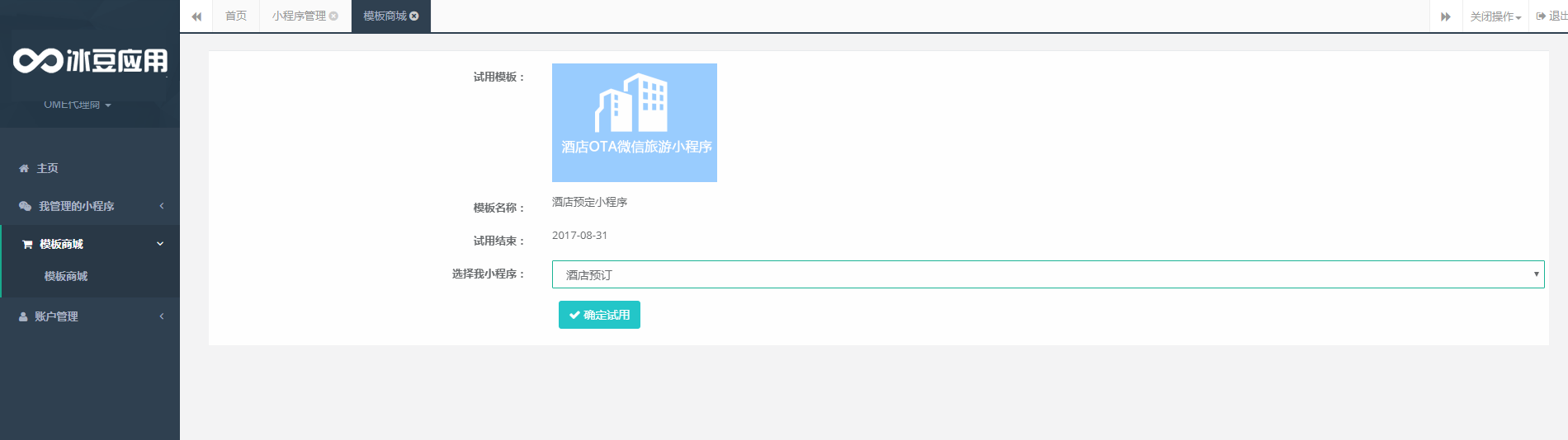1568x440 pixels.
Task: Open the 首页 tab
Action: [x=236, y=16]
